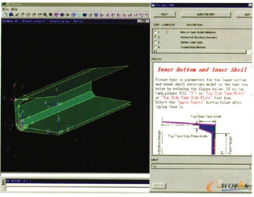Click the dark teal shaded display icon
Image resolution: width=254 pixels, height=197 pixels.
coord(84,15)
